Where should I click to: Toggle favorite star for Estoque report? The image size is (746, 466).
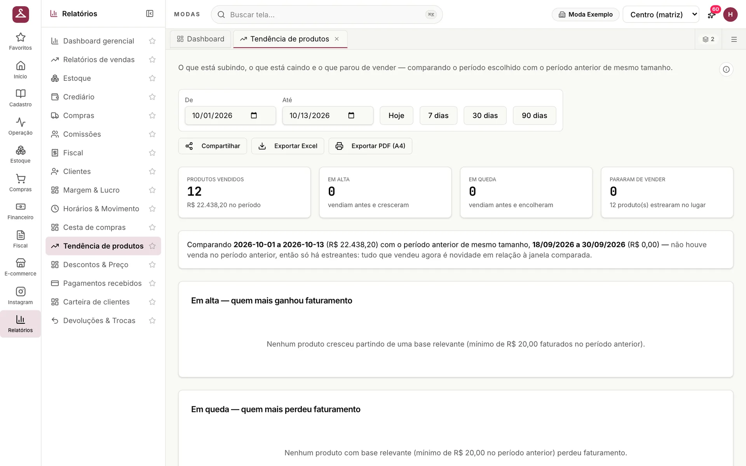pyautogui.click(x=152, y=78)
